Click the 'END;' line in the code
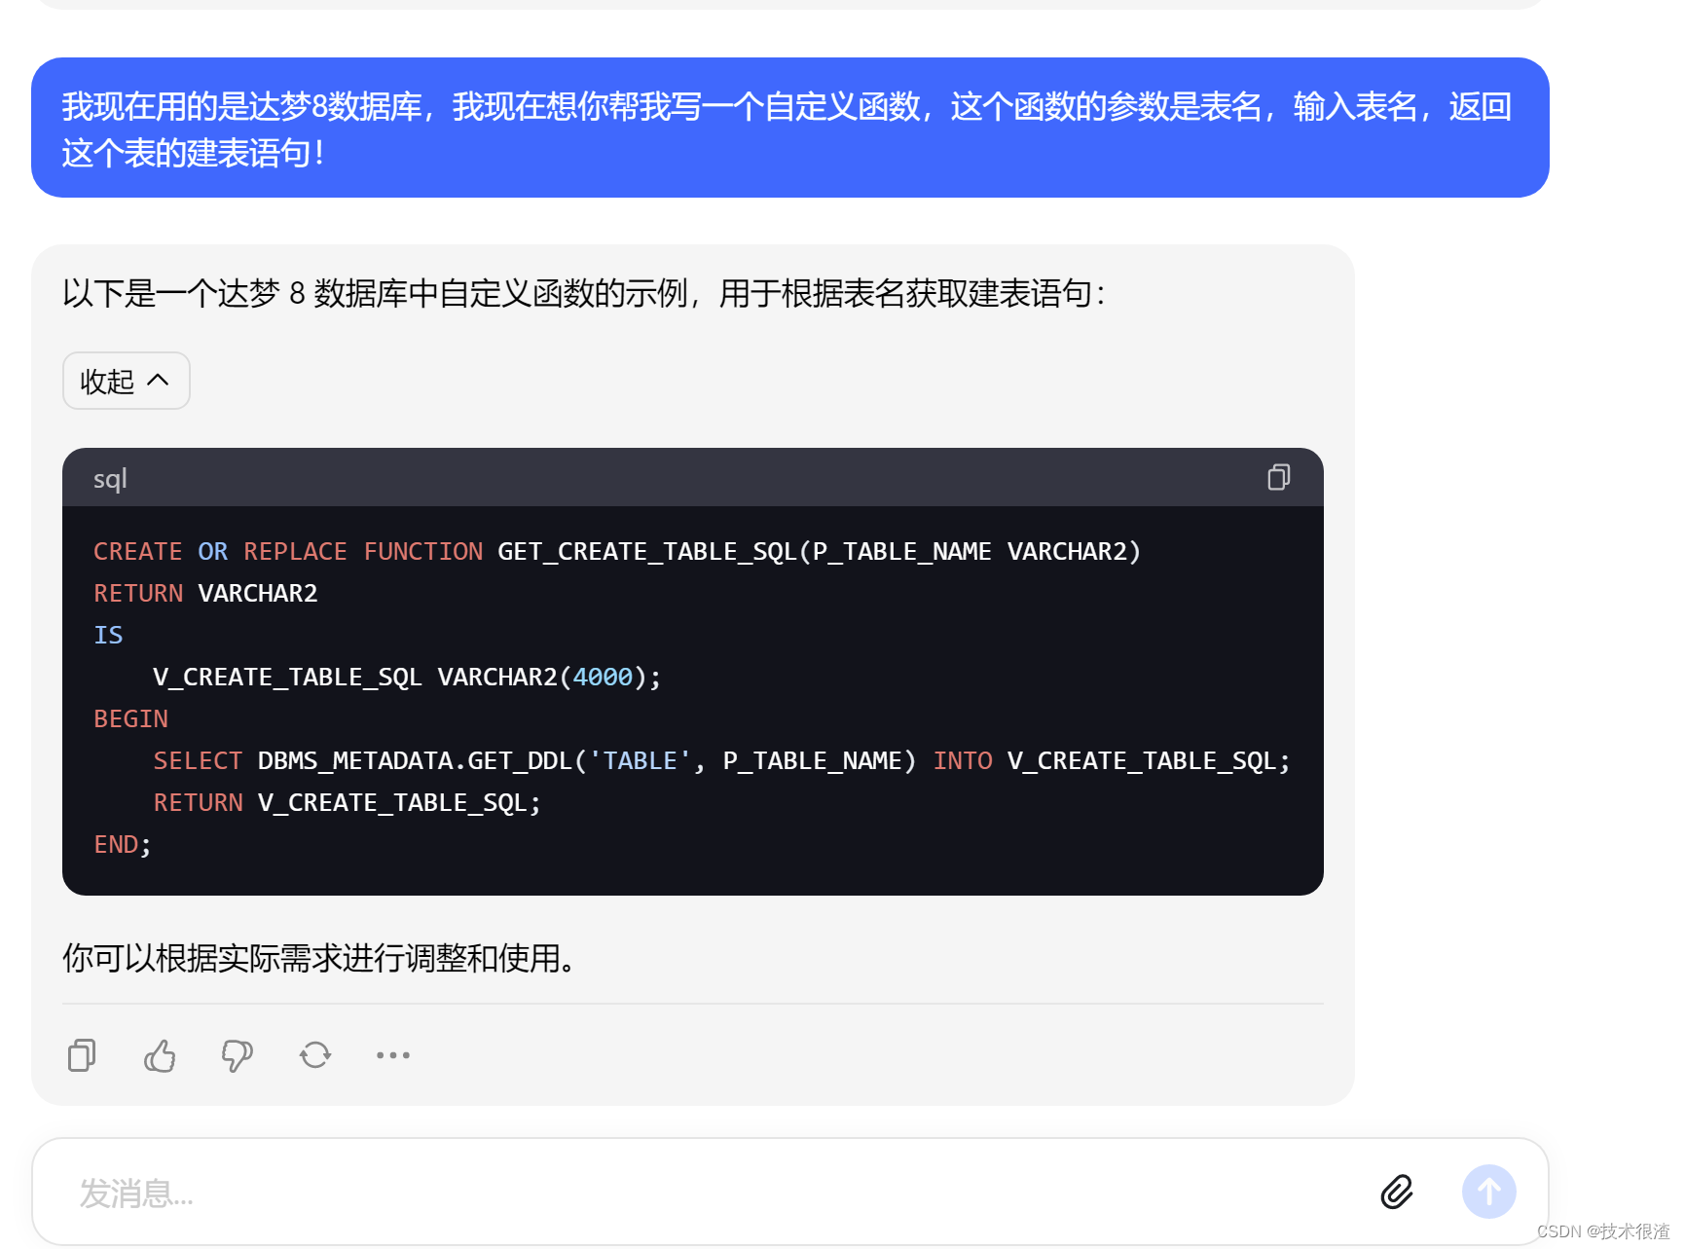 (123, 844)
